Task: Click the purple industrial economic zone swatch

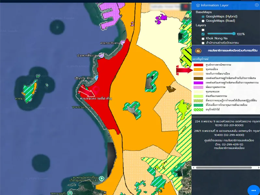Action: pyautogui.click(x=199, y=83)
